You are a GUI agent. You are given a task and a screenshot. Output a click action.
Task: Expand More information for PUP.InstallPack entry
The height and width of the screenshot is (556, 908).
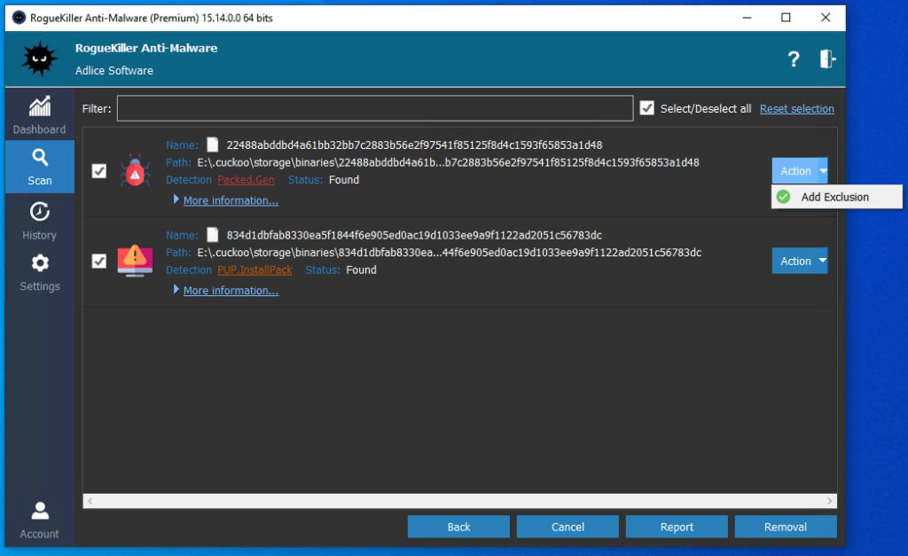(x=231, y=290)
